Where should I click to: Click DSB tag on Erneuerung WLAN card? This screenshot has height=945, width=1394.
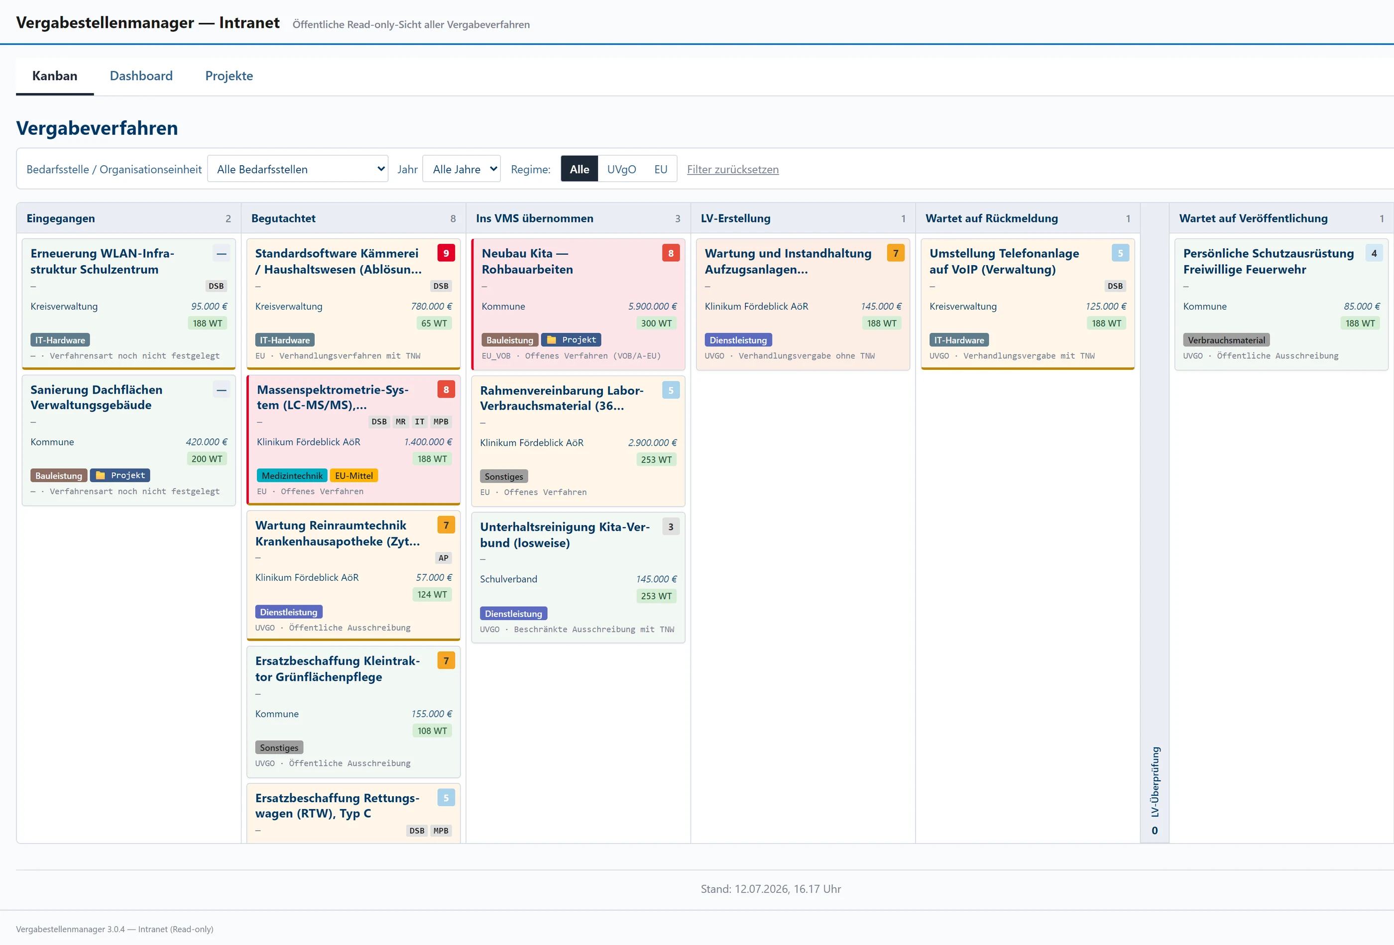216,286
